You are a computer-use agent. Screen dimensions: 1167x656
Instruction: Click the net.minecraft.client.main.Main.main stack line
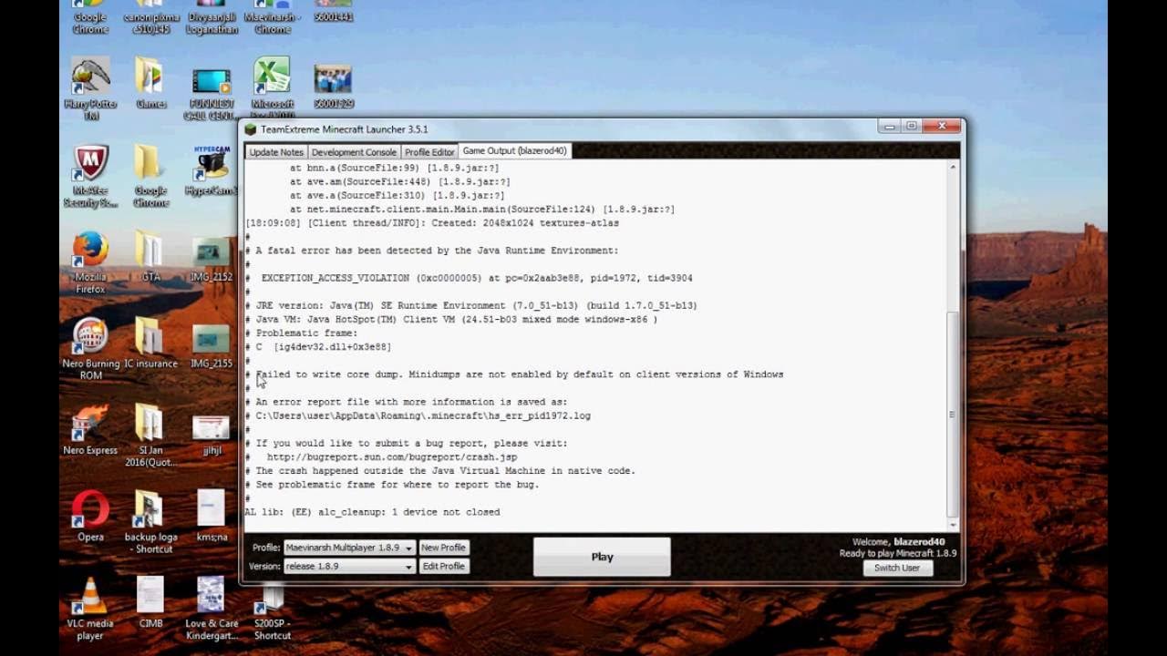[482, 210]
